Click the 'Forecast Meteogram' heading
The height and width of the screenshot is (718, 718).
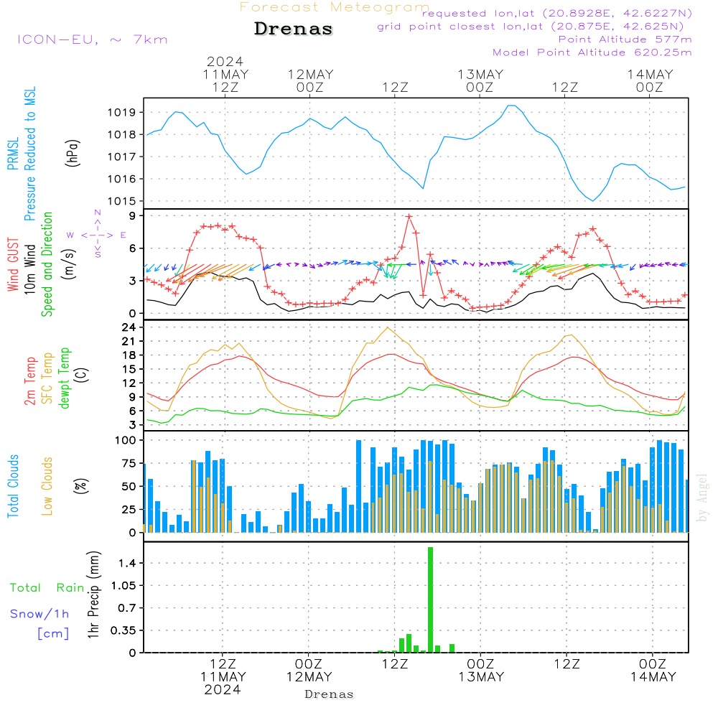(x=335, y=7)
